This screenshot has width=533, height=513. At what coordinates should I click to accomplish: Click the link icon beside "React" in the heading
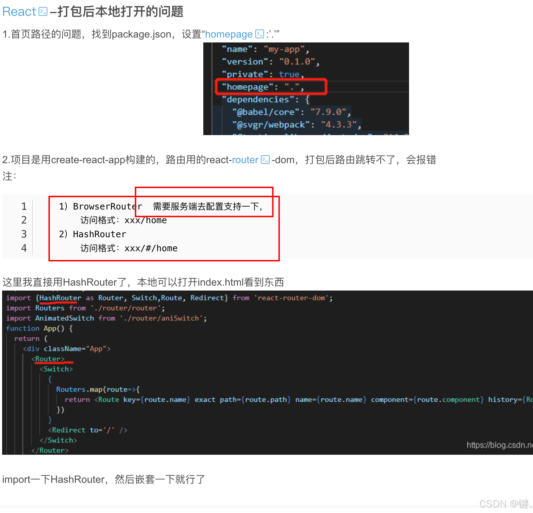pyautogui.click(x=43, y=11)
